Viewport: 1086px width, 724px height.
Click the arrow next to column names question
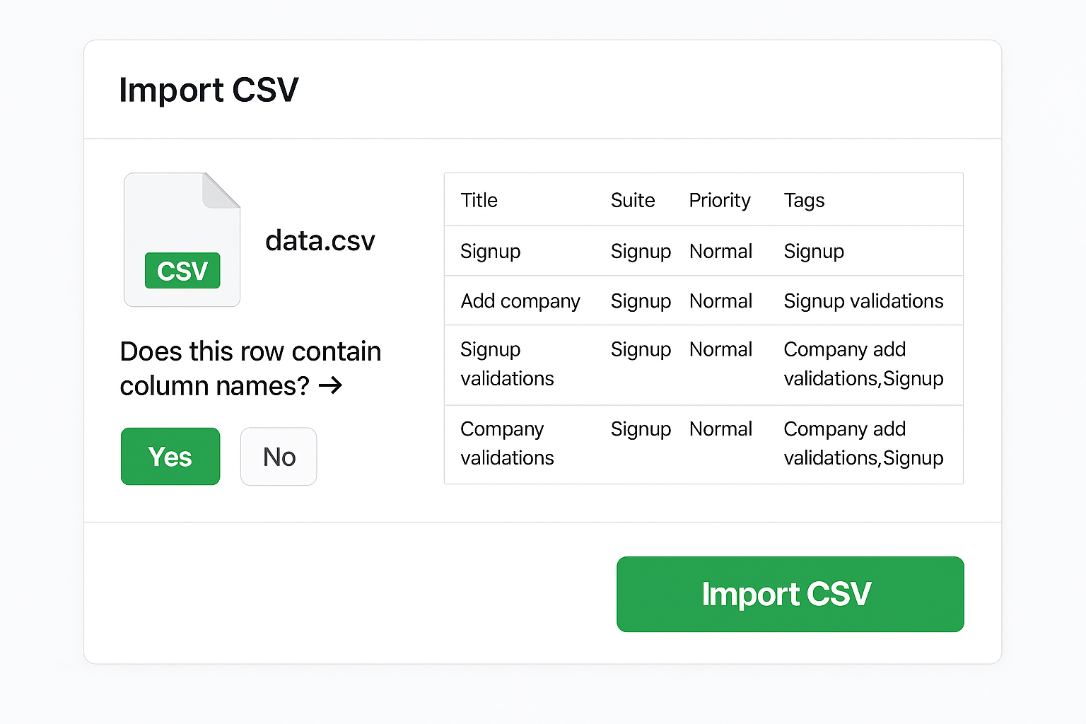332,386
